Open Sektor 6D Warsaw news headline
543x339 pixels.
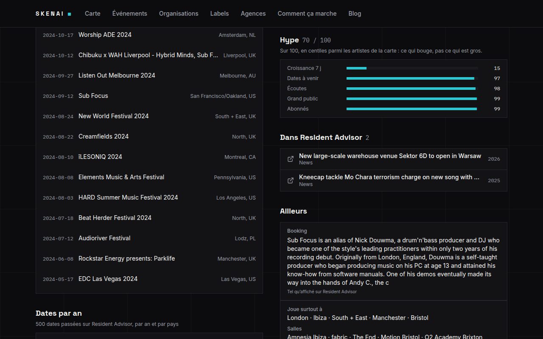click(x=390, y=156)
